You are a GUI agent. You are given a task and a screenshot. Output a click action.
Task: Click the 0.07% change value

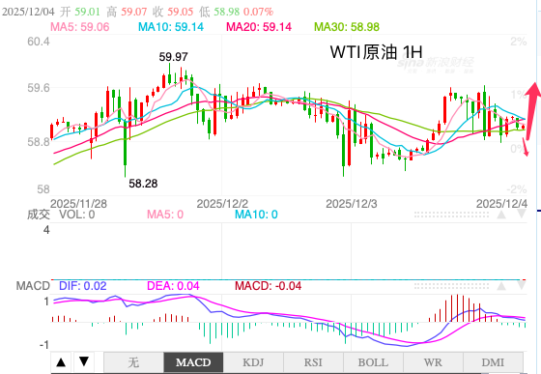tap(259, 12)
